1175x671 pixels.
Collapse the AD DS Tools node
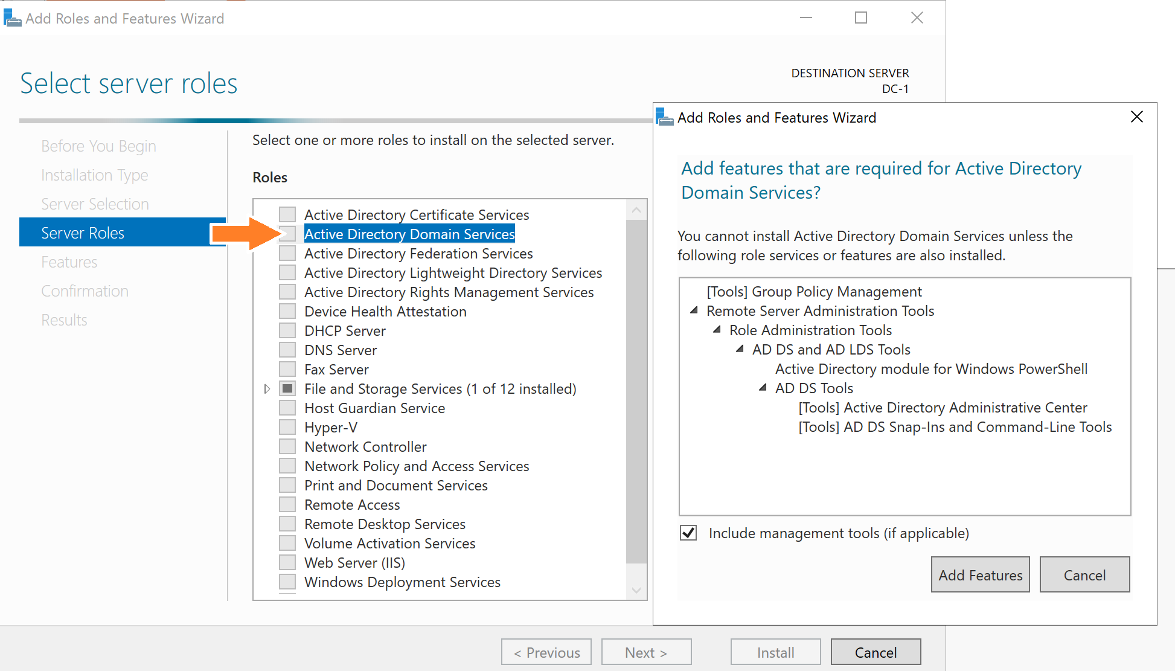pos(763,388)
